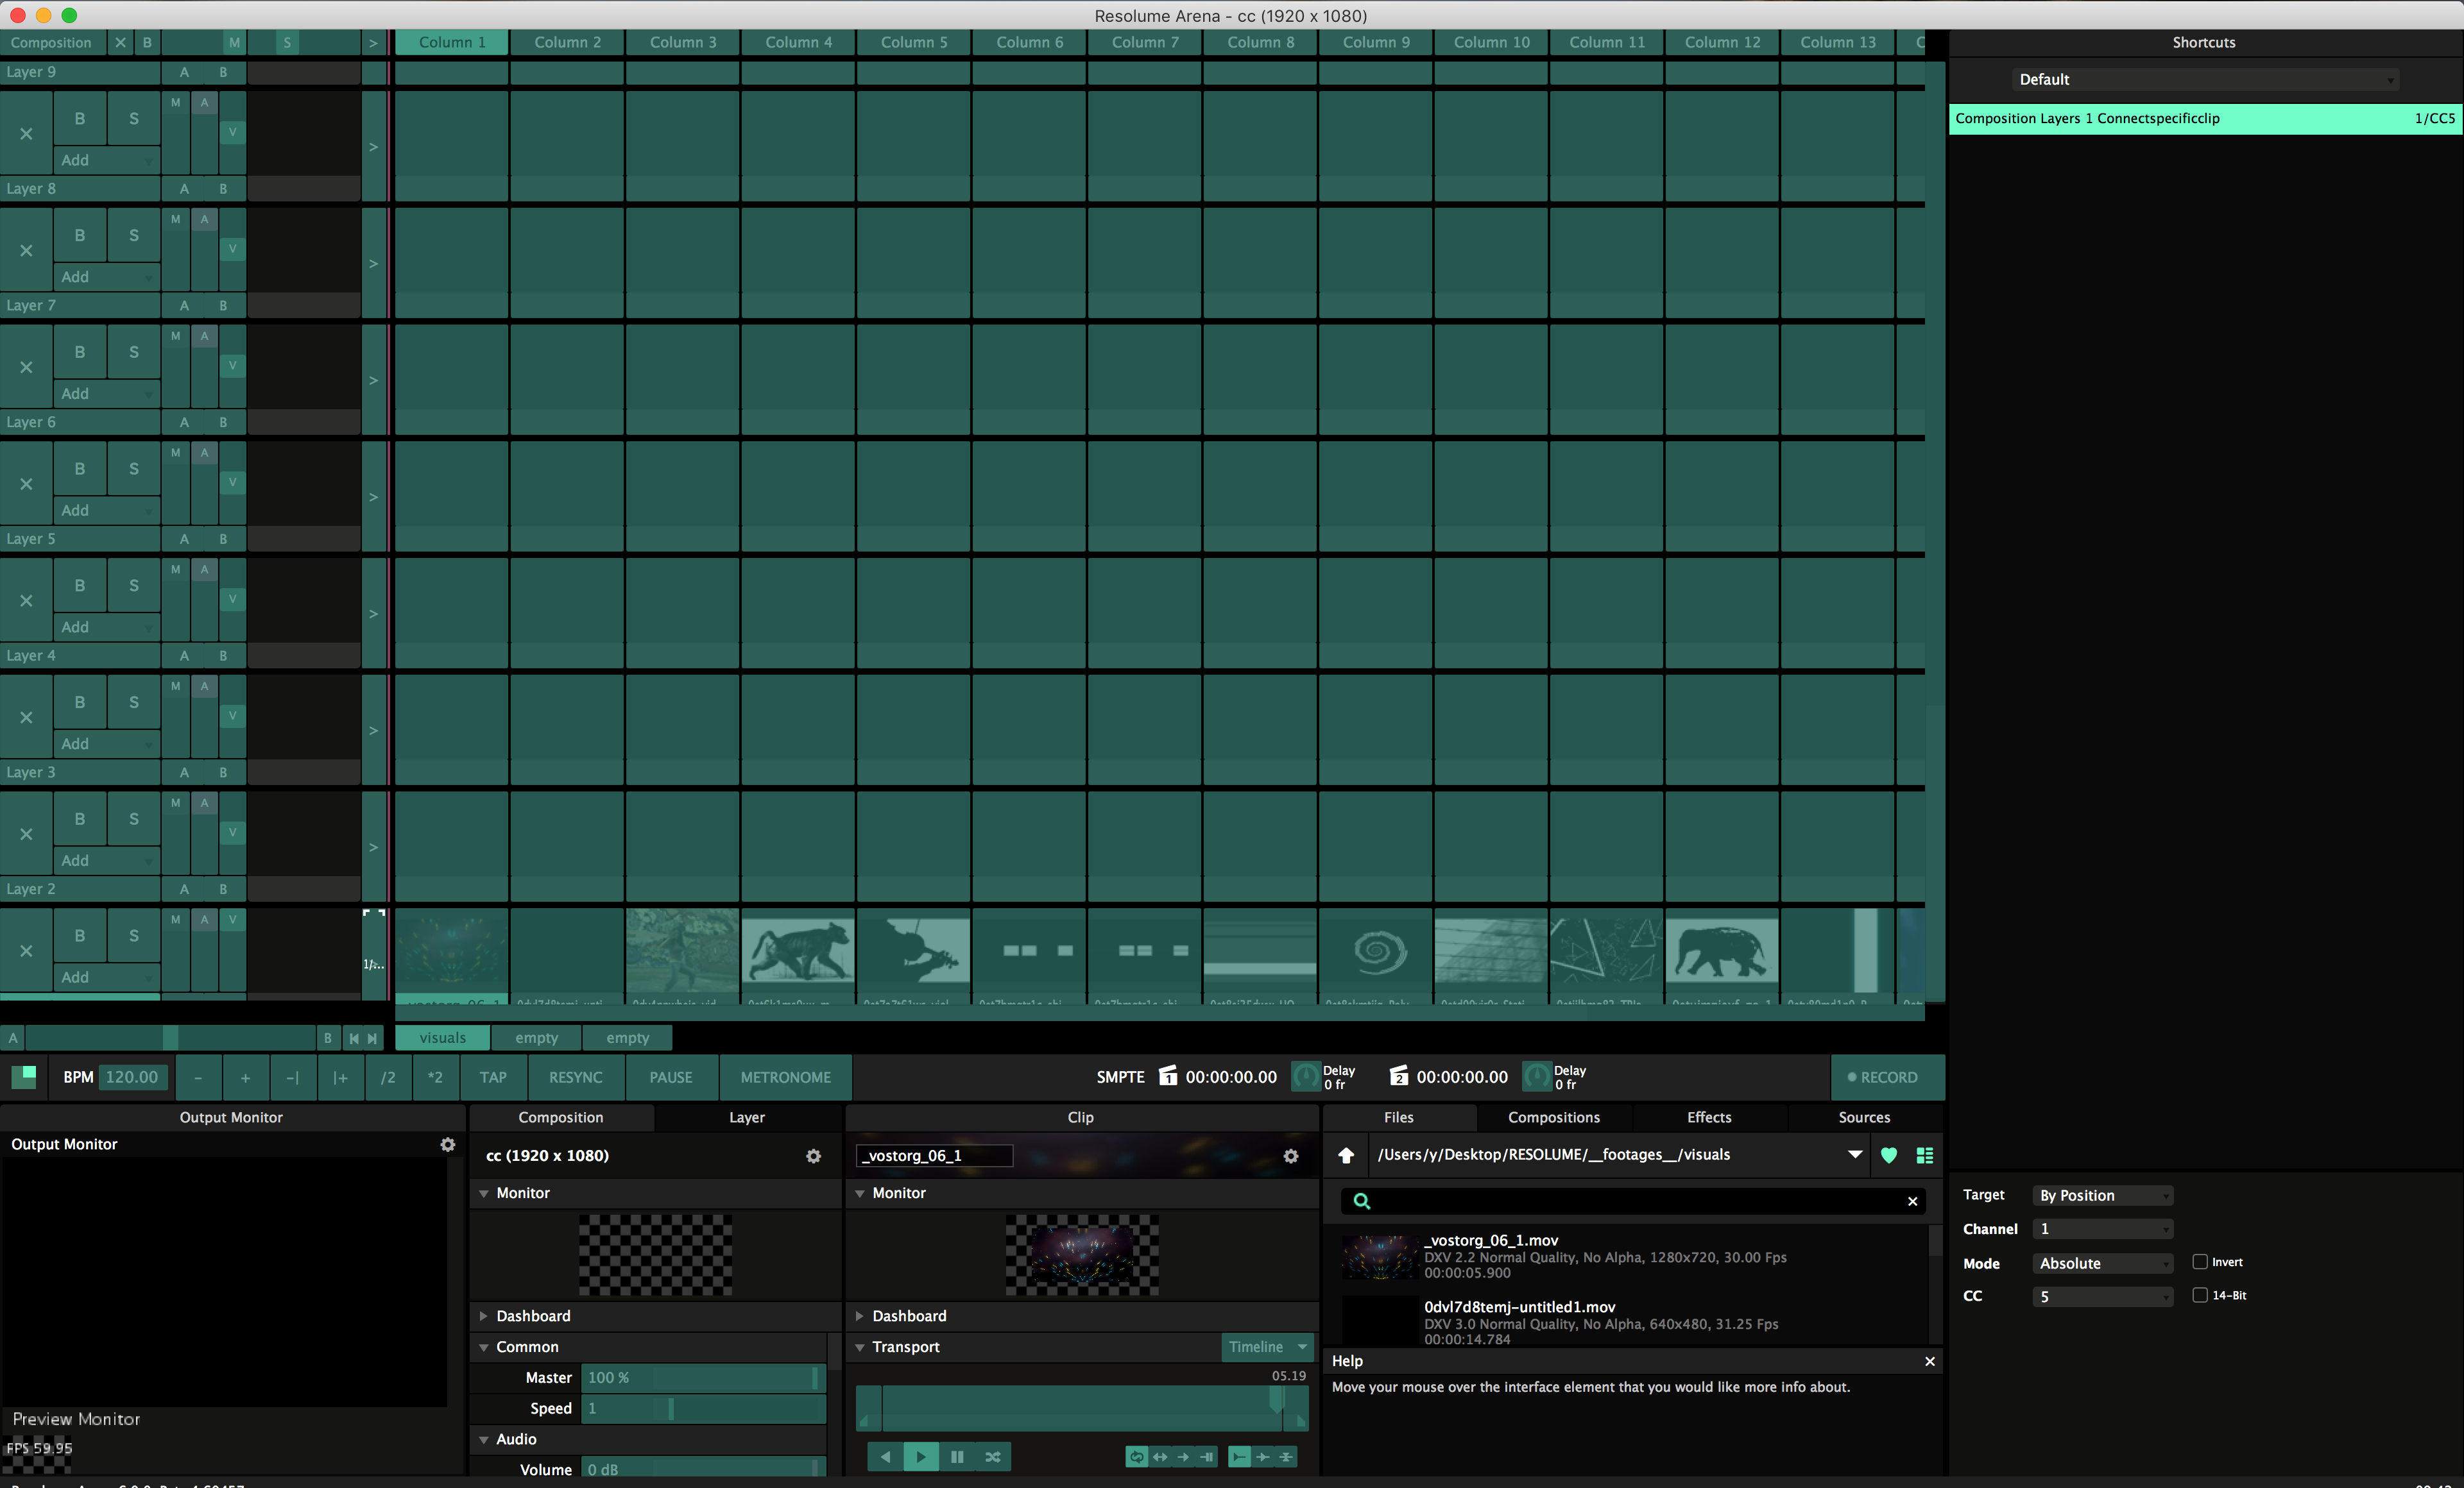This screenshot has height=1488, width=2464.
Task: Check the Invert checkbox
Action: click(2199, 1262)
